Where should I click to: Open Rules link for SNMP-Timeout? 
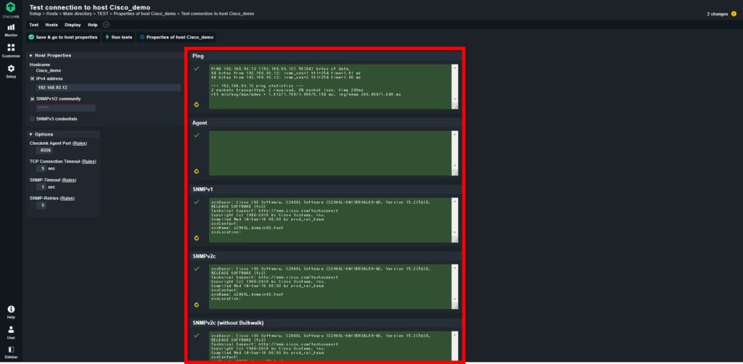[69, 180]
